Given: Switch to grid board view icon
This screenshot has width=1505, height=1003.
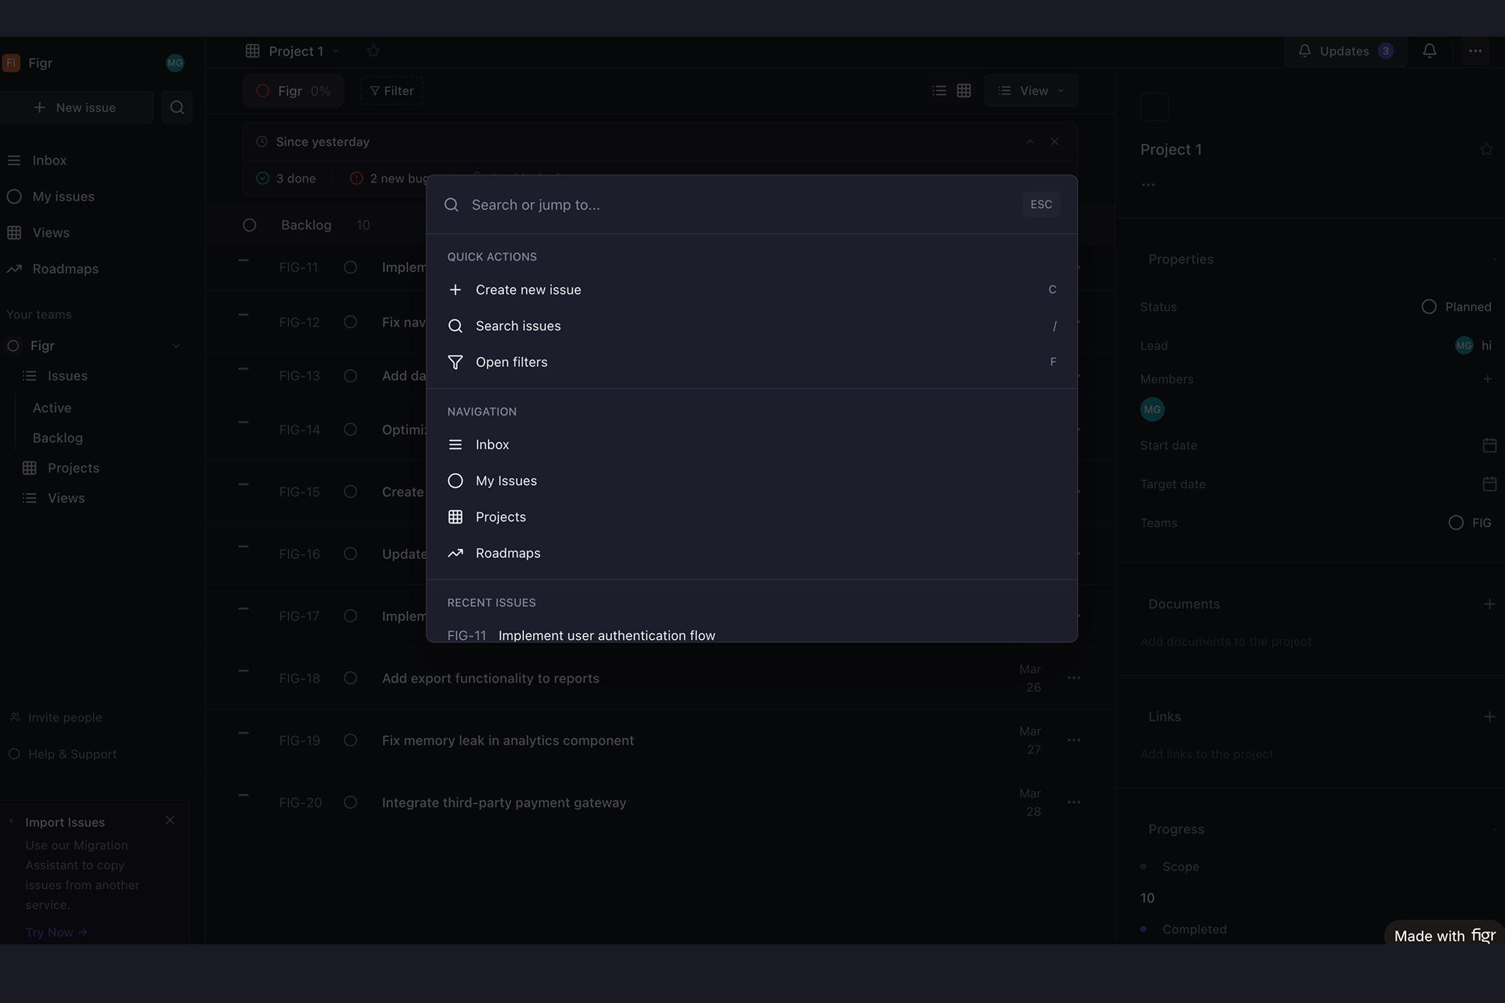Looking at the screenshot, I should (x=964, y=91).
